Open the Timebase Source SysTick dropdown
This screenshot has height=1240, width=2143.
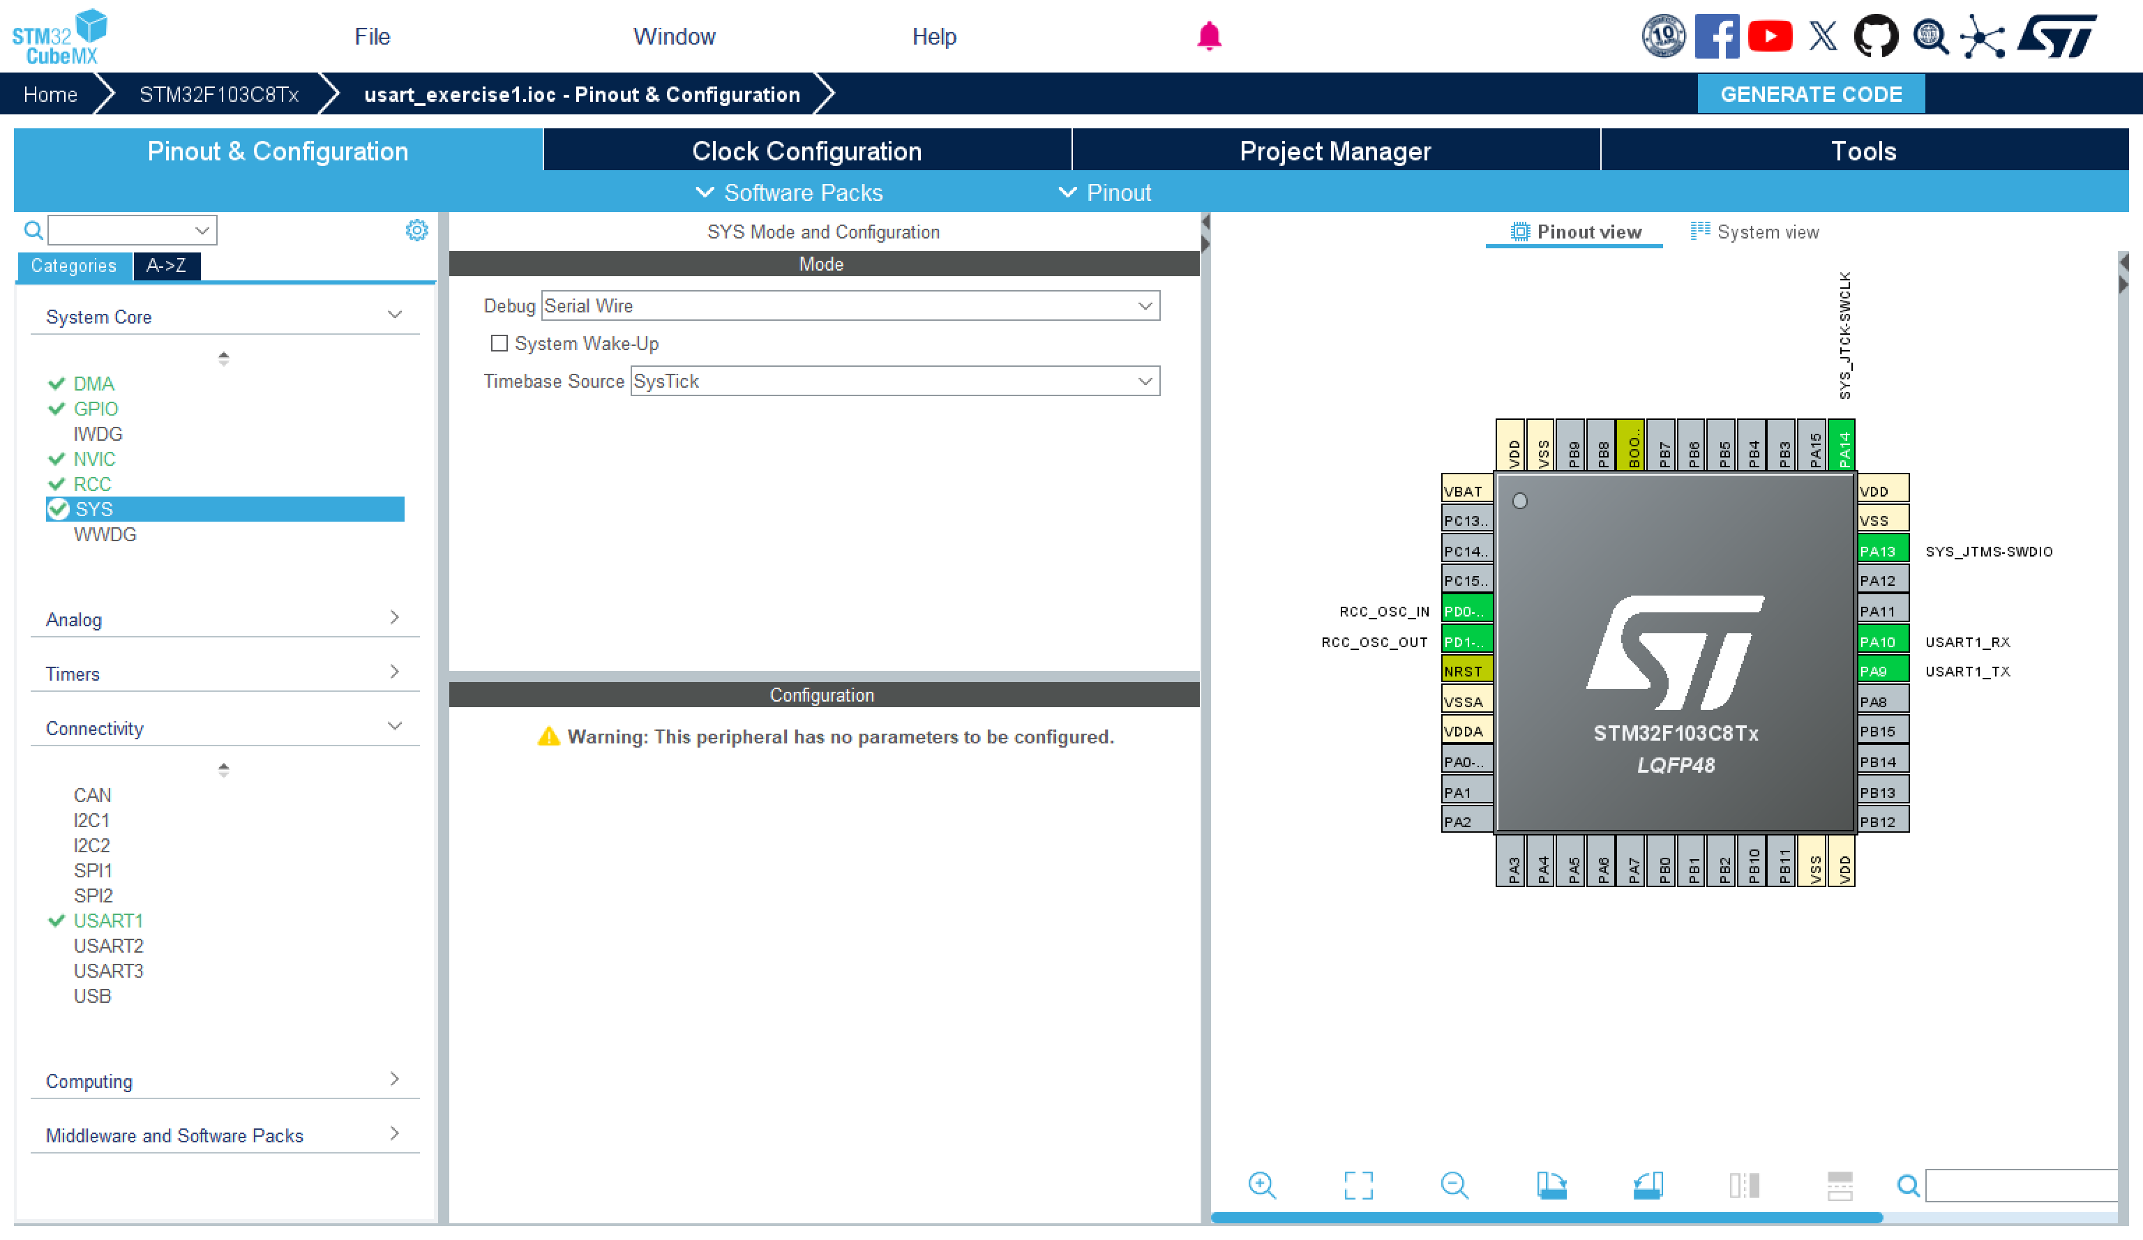point(894,381)
